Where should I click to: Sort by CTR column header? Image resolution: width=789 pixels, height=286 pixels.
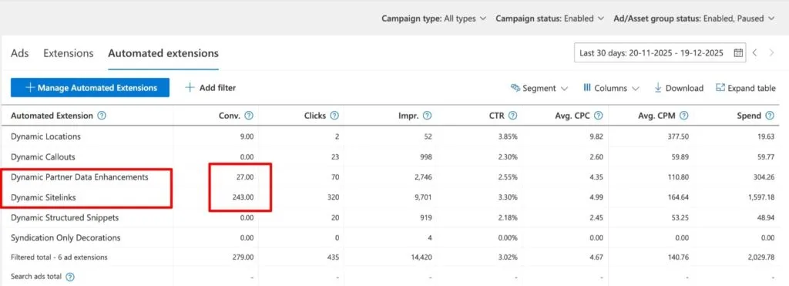point(496,116)
